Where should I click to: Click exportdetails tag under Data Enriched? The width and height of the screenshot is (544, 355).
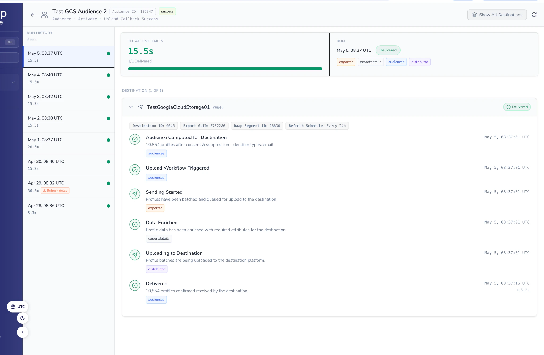159,239
